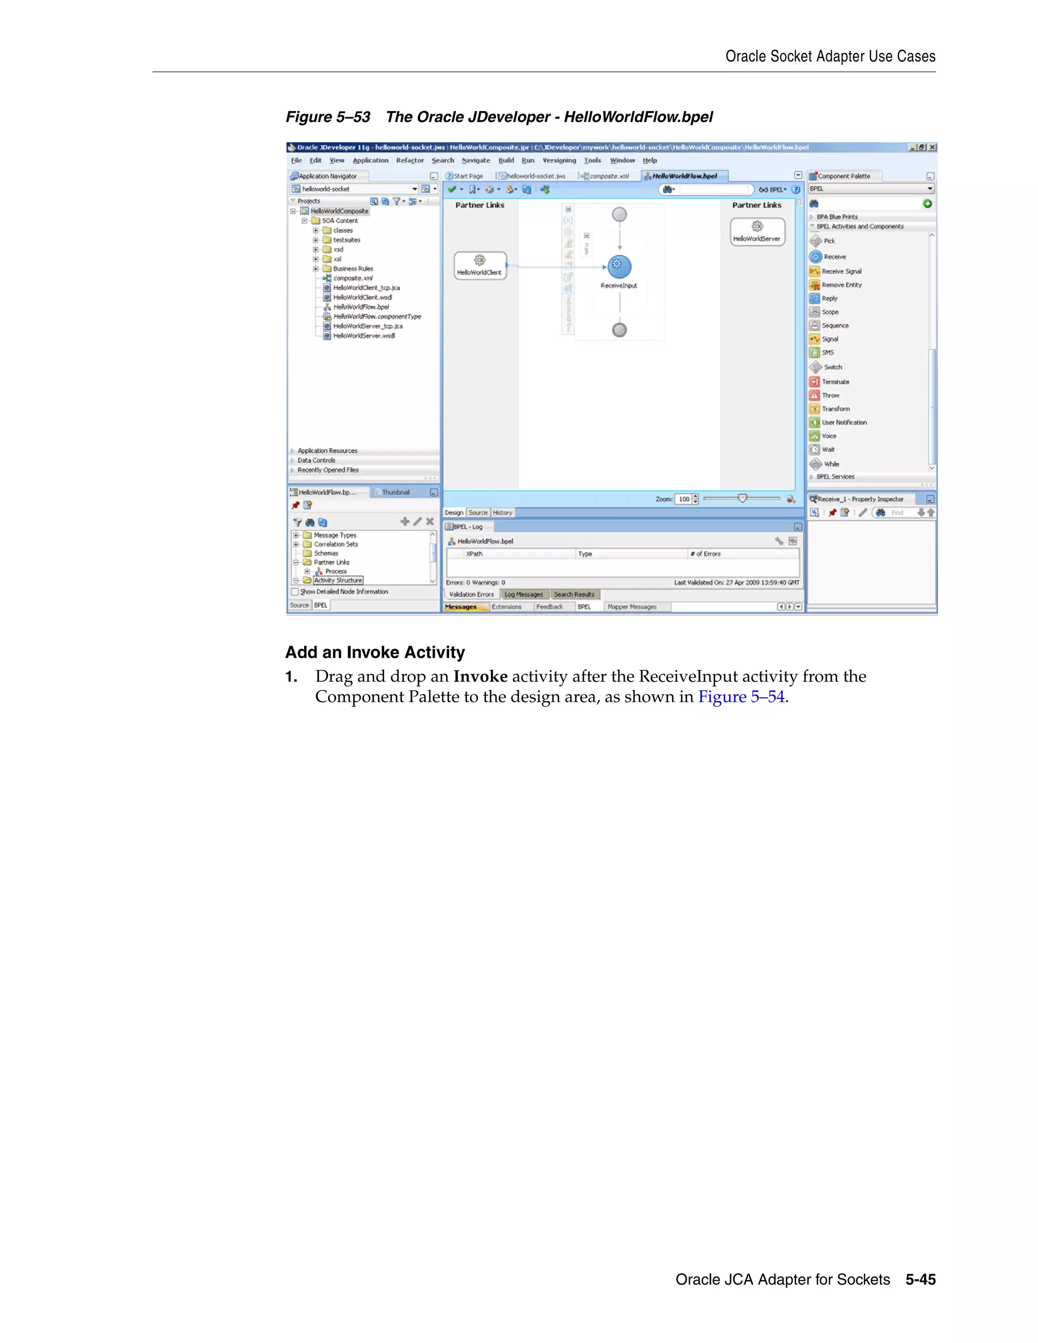Click the binoculars search icon in Component Palette
The image size is (1038, 1343).
coord(814,204)
